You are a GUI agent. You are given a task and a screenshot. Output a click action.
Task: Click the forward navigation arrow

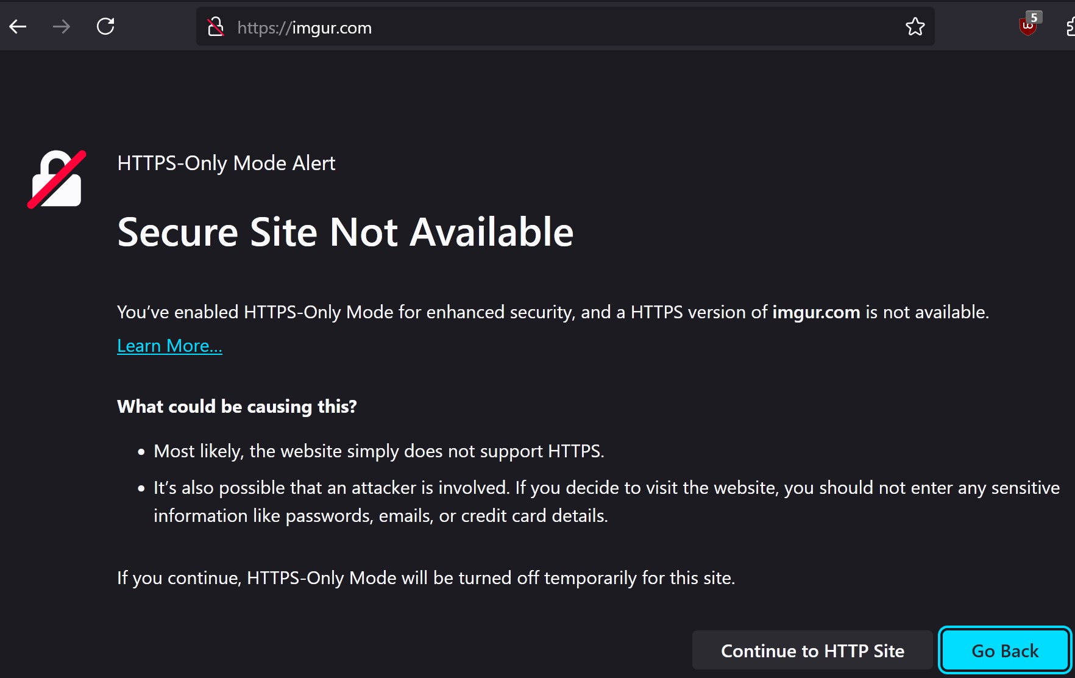click(x=61, y=26)
